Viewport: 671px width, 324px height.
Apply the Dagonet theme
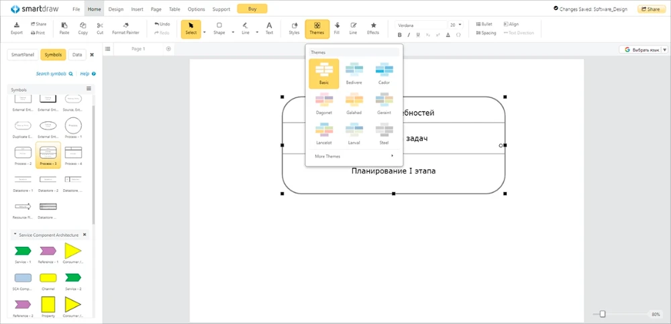tap(324, 103)
